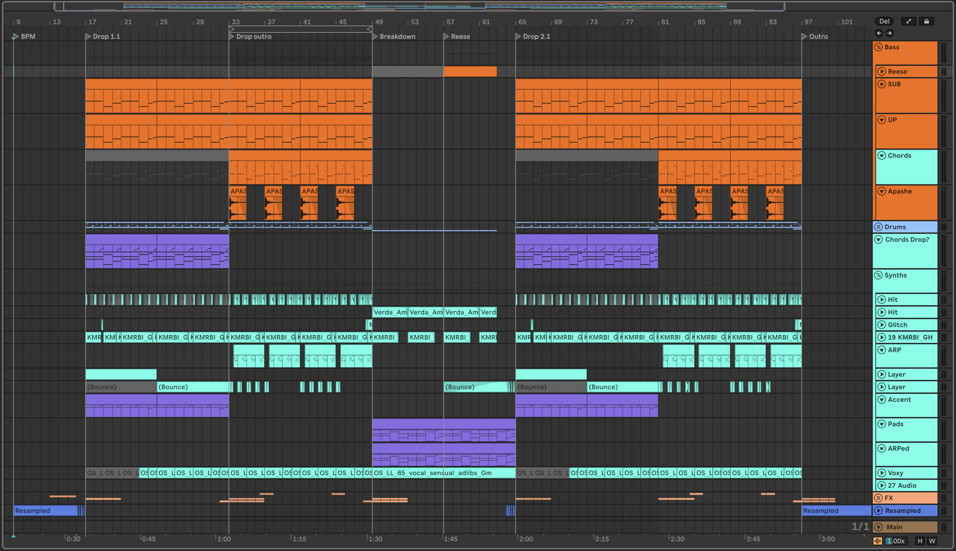Select the orange Reese clip after Reese locator
The height and width of the screenshot is (551, 956).
(470, 71)
